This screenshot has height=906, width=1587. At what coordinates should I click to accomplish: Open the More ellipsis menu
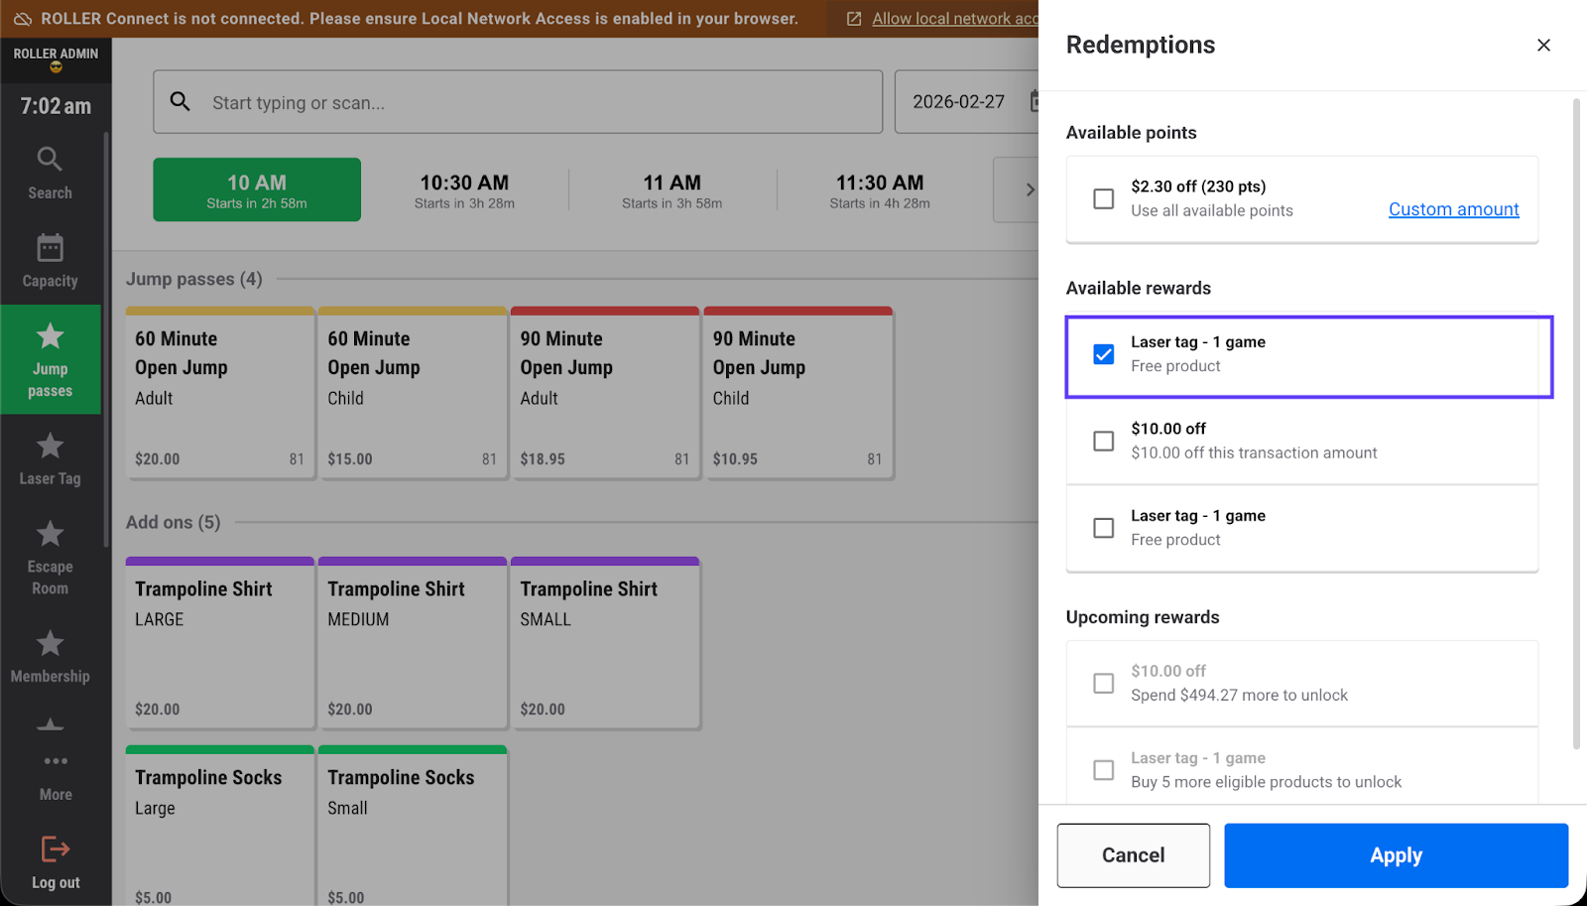click(x=56, y=762)
